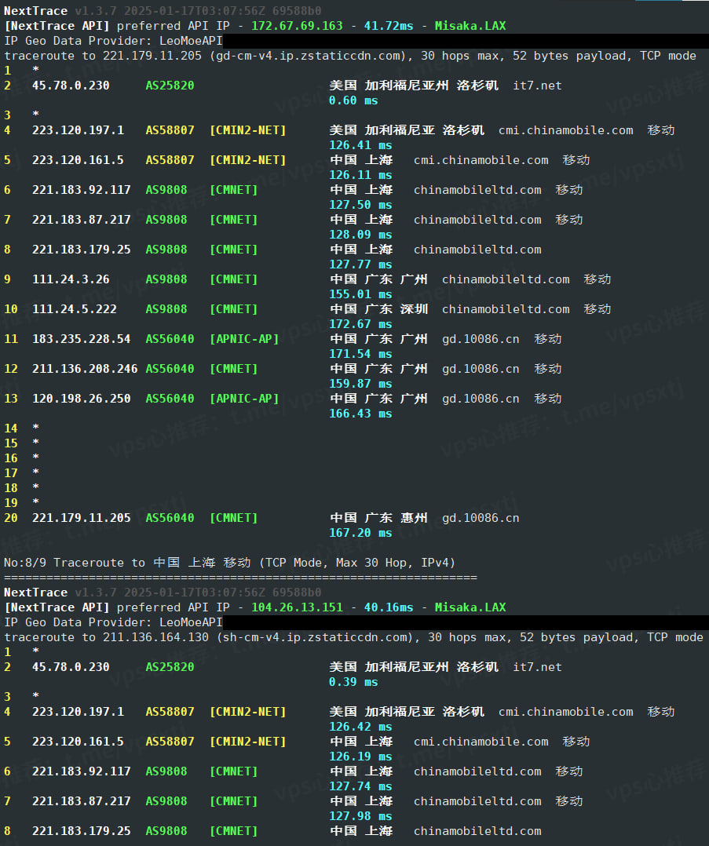Click the latency value 126.11 ms

pos(360,175)
